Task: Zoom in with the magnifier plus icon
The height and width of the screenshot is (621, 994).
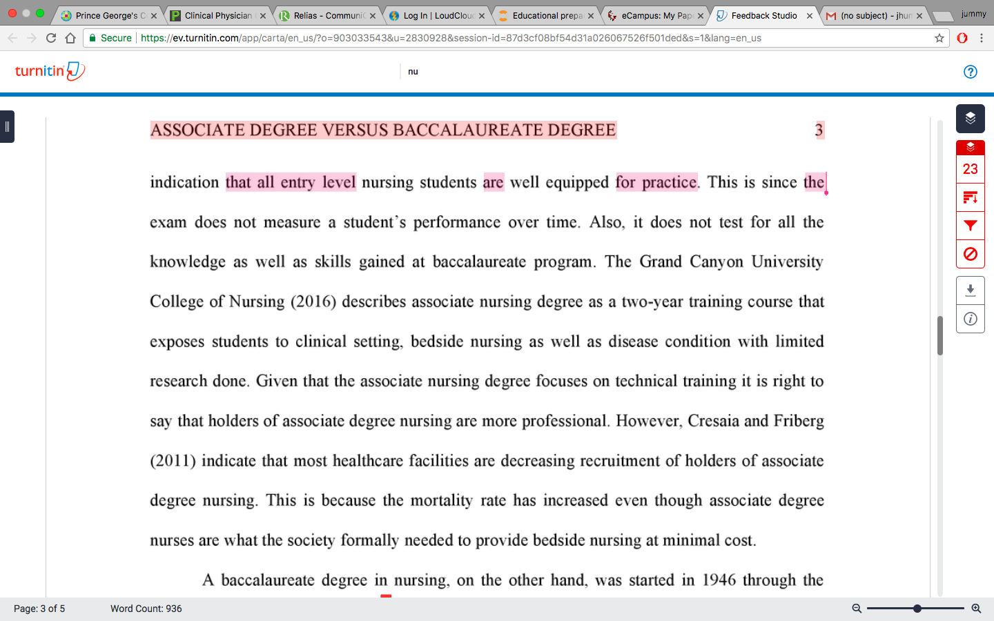Action: (x=976, y=609)
